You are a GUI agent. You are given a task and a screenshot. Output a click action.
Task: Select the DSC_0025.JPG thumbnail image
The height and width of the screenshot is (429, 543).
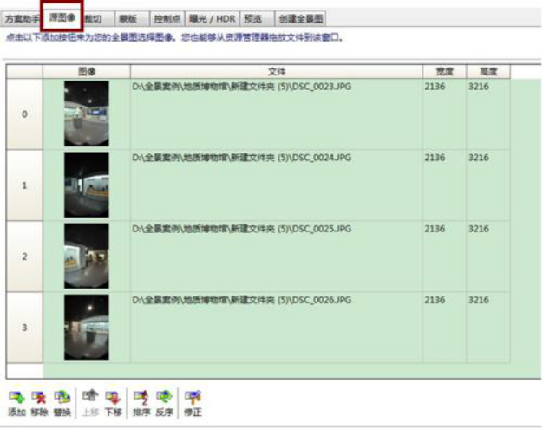[x=87, y=257]
